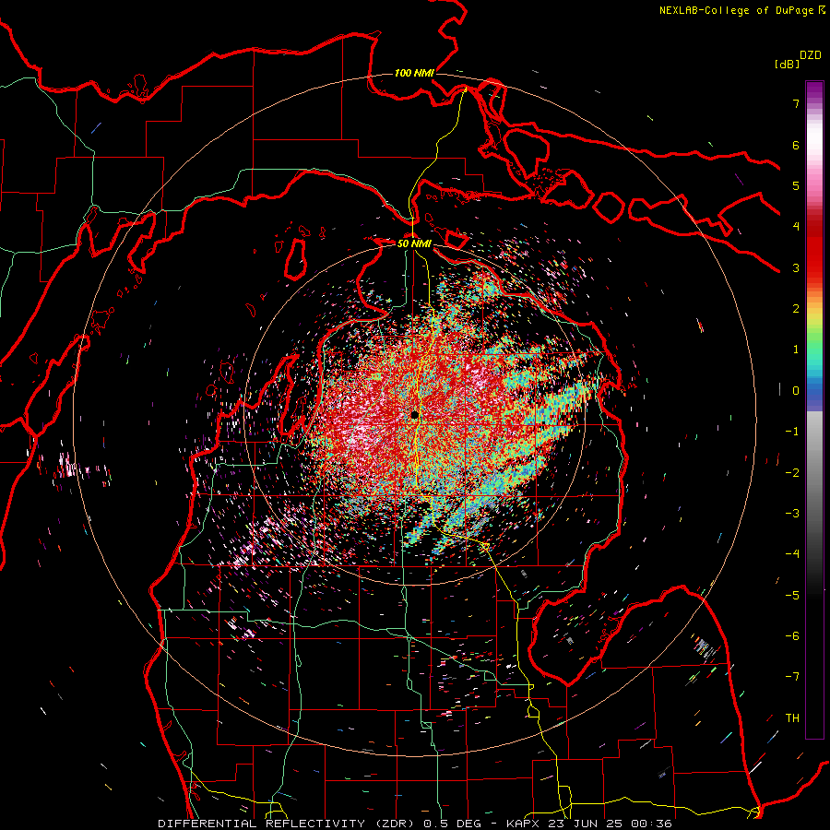This screenshot has width=830, height=830.
Task: Click the legend value 2
Action: tap(796, 309)
